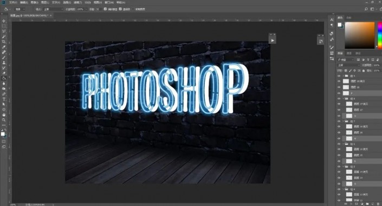
Task: Switch to the 通道 Channels tab
Action: pos(349,53)
